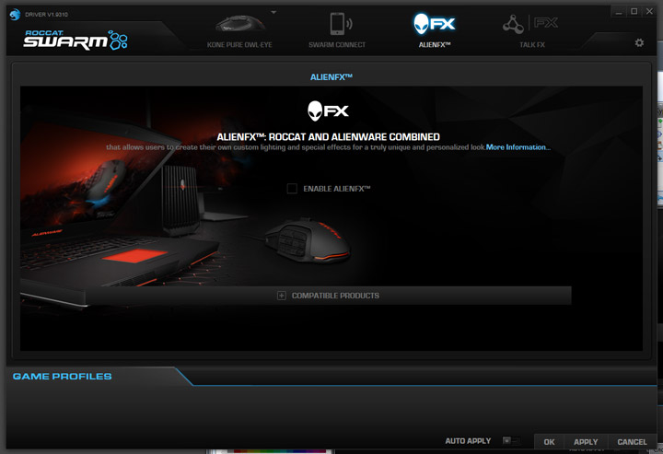
Task: Click the Apply button
Action: 586,442
